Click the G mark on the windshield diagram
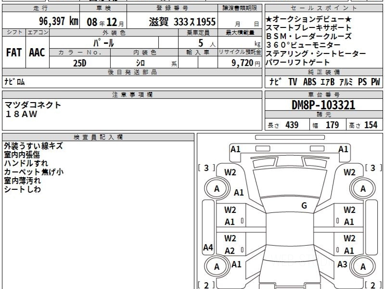Screen dimensions: 385x289 pos(304,206)
